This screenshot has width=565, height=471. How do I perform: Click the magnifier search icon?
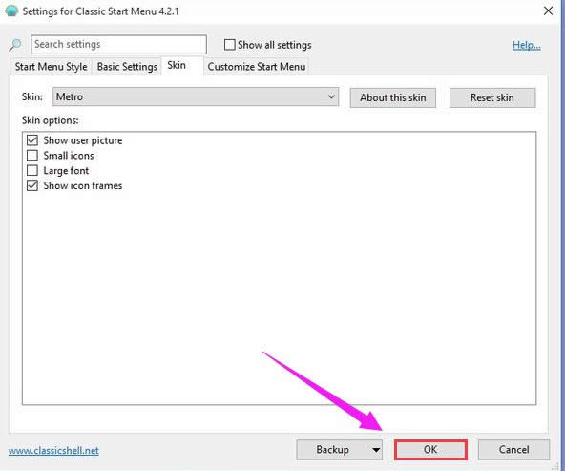tap(15, 45)
